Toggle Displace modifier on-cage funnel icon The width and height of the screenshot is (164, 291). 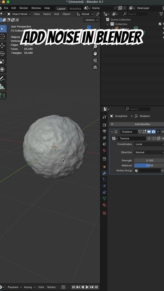coord(140,132)
